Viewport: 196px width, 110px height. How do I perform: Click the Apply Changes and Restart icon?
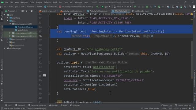point(139,7)
